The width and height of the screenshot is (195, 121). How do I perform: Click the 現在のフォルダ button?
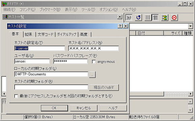click(x=104, y=88)
